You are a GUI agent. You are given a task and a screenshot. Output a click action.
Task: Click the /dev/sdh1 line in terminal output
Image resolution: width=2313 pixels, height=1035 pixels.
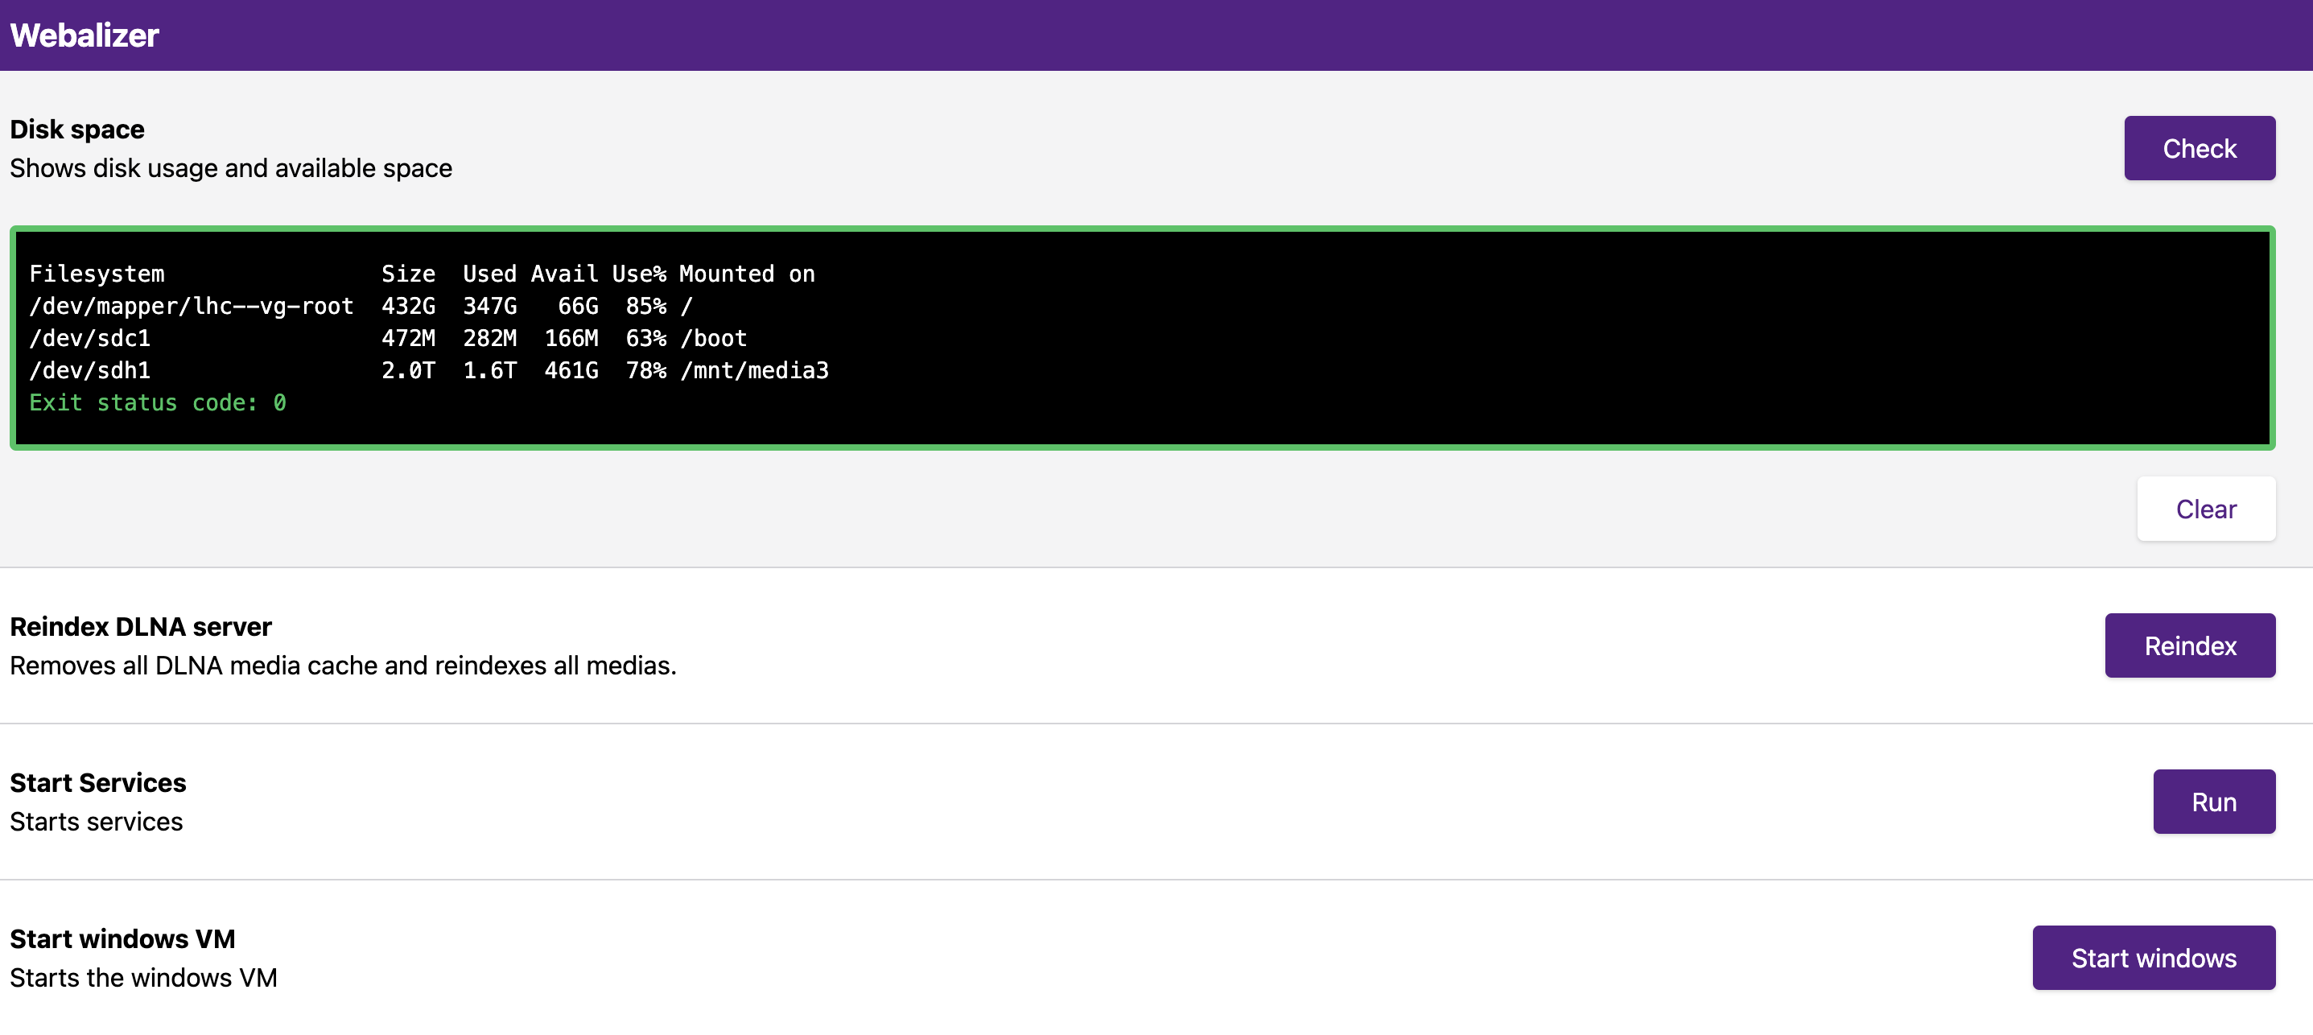tap(90, 371)
